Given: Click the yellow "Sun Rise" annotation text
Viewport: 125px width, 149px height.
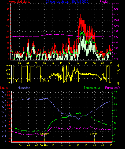Looking at the screenshot, I should point(44,134).
